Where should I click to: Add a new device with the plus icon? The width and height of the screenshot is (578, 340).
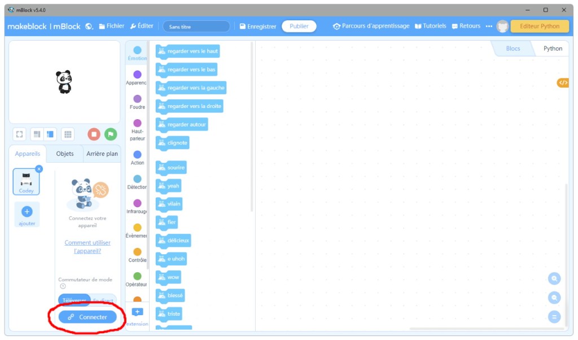pos(27,212)
